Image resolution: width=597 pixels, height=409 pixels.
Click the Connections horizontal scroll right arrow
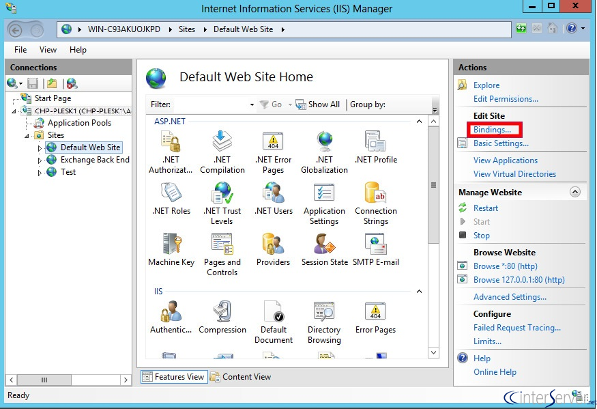coord(126,380)
